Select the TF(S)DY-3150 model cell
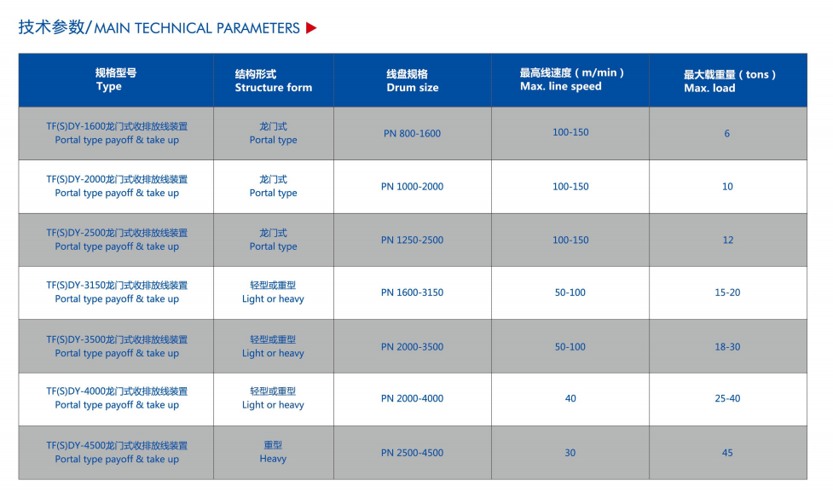The width and height of the screenshot is (833, 492). [x=117, y=292]
